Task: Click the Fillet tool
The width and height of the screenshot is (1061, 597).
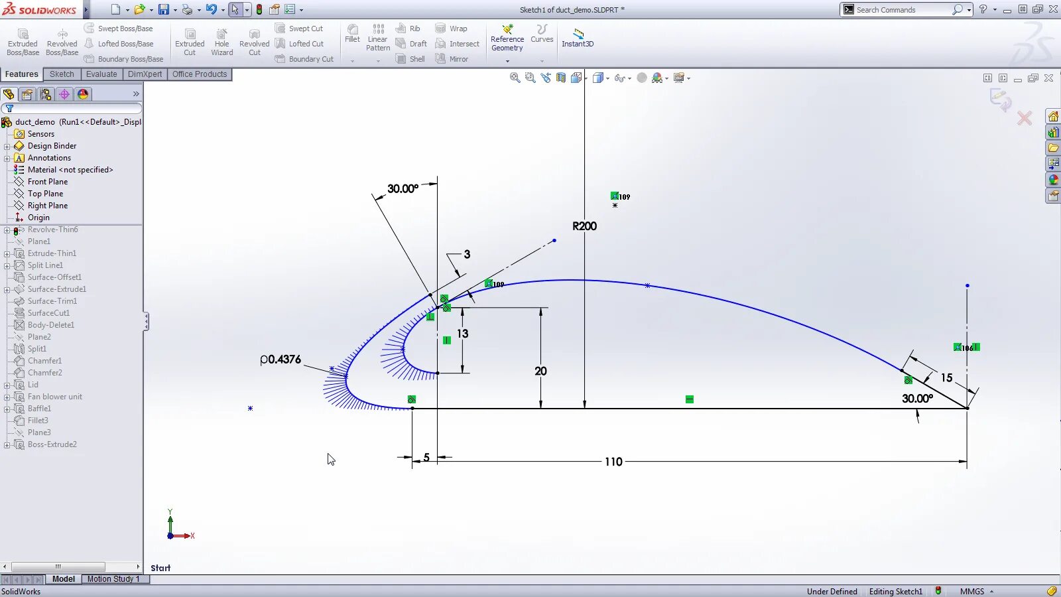Action: point(352,34)
